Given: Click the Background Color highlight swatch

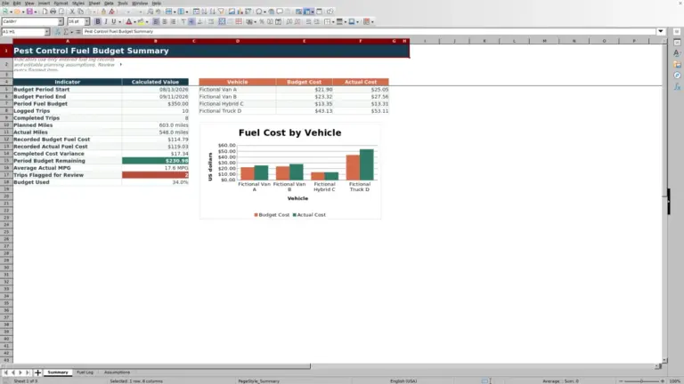Looking at the screenshot, I should [x=141, y=21].
